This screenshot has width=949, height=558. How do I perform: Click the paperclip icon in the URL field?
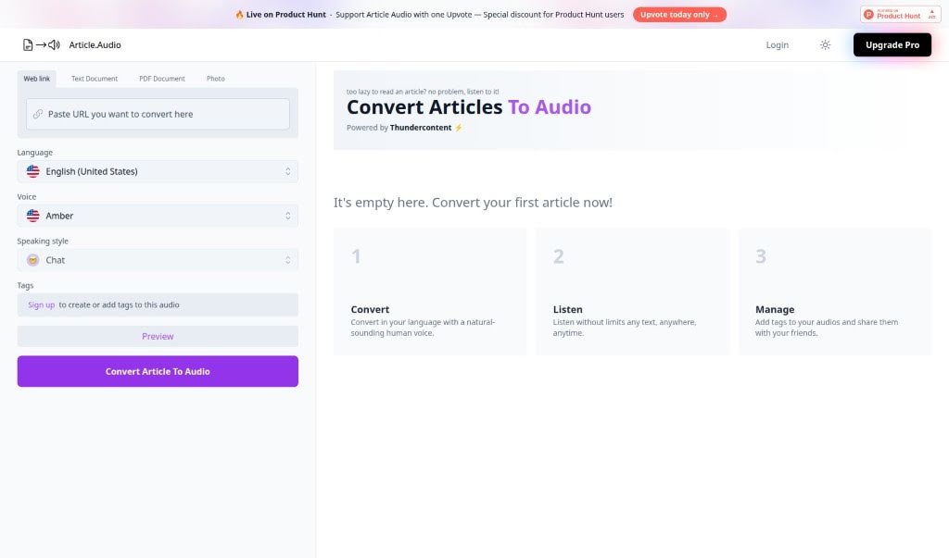(38, 113)
